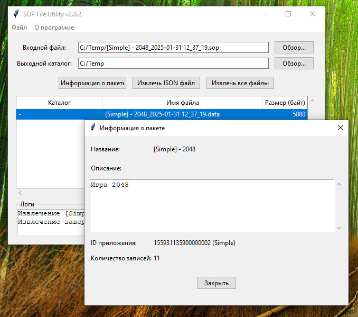358x317 pixels.
Task: Open the О программе menu
Action: click(x=54, y=28)
